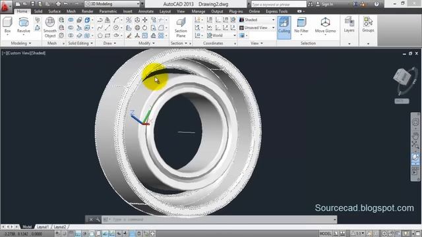This screenshot has width=422, height=237.
Task: Click the Orbit navigation bar icon
Action: point(415,157)
